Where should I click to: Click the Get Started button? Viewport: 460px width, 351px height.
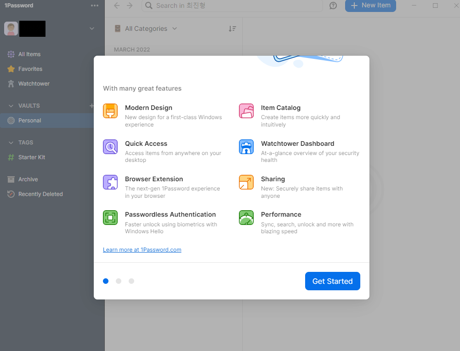(332, 281)
